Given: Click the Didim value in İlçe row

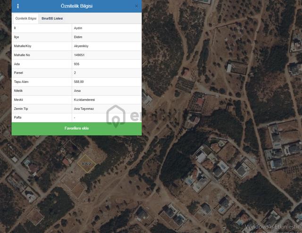Looking at the screenshot, I should [78, 37].
